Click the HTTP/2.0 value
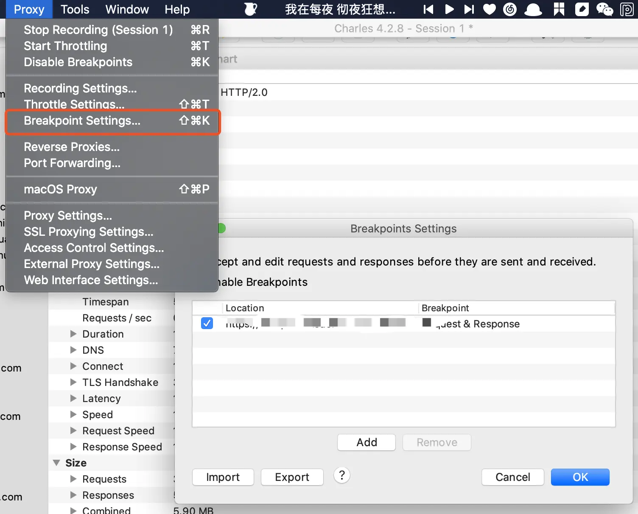Viewport: 638px width, 514px height. pos(244,92)
